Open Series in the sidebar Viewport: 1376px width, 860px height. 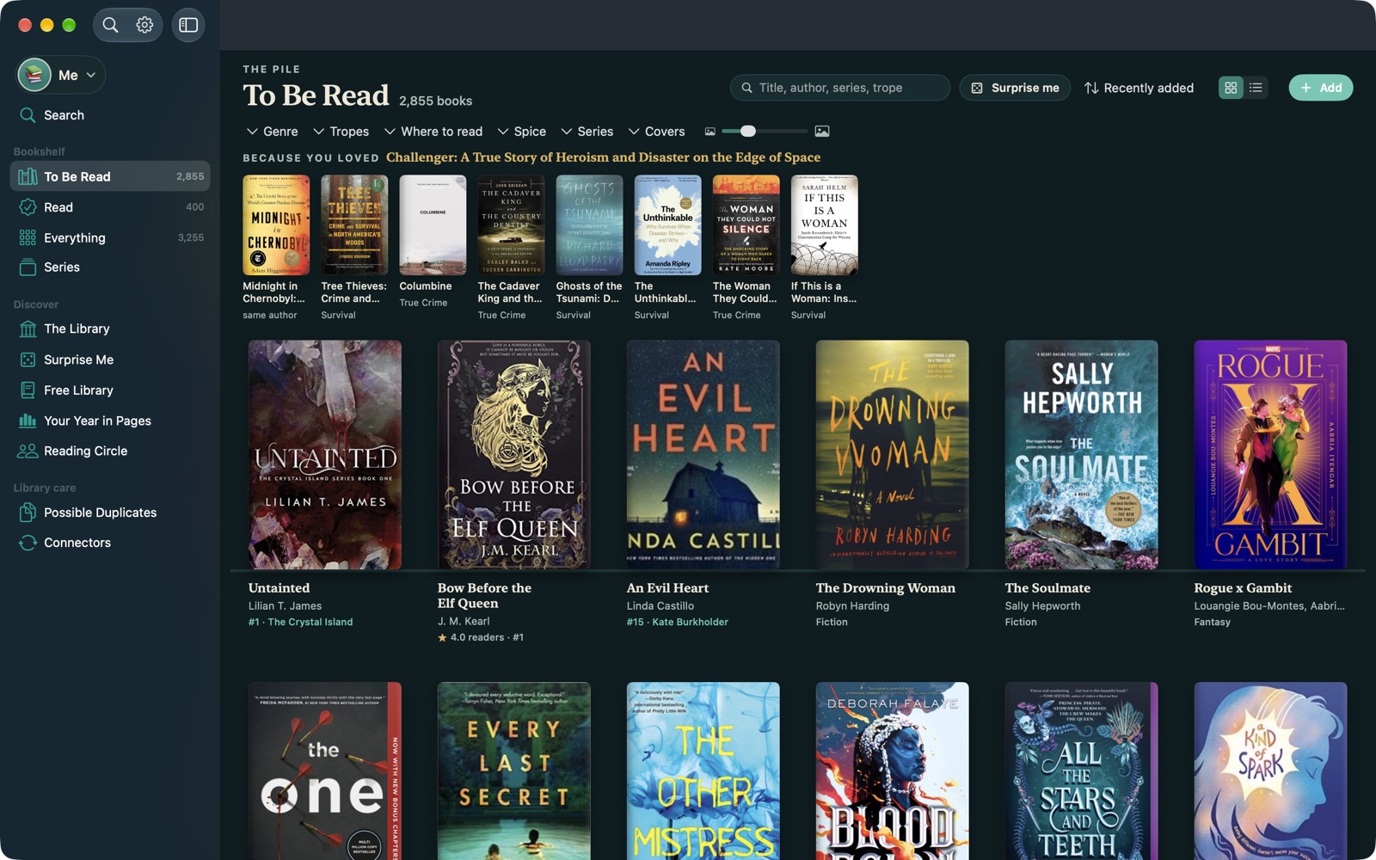tap(110, 267)
